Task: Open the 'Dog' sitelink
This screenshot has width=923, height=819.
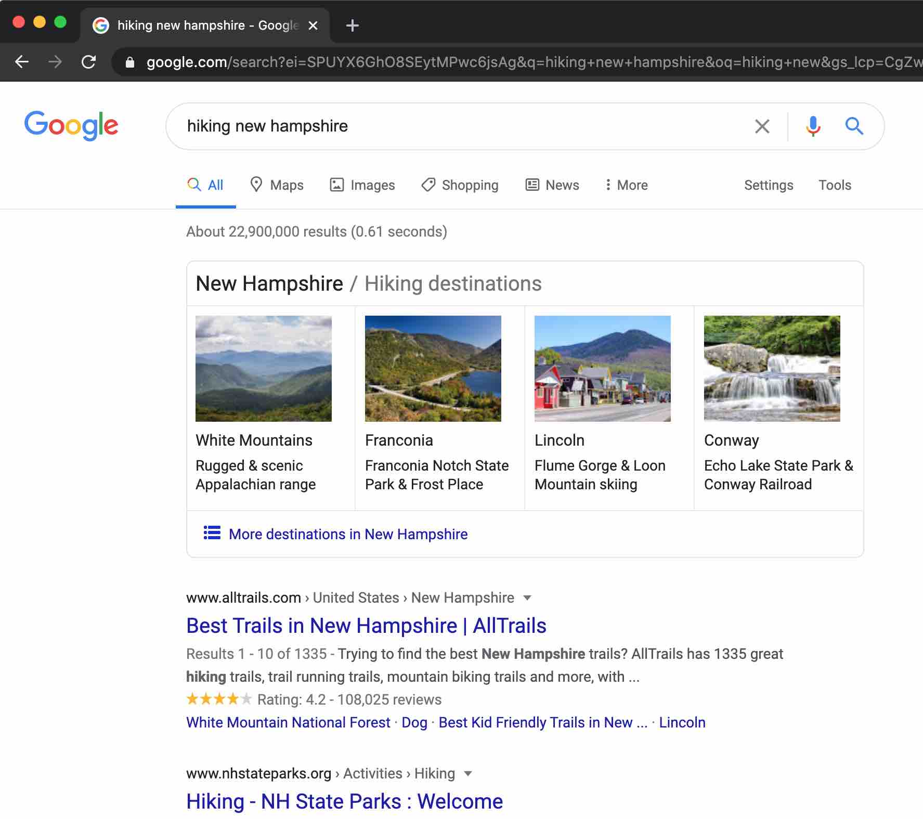Action: [x=414, y=722]
